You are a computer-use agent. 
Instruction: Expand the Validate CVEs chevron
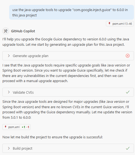9,92
